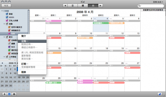Open the 亞洲/台北 time zone dropdown

(x=158, y=2)
